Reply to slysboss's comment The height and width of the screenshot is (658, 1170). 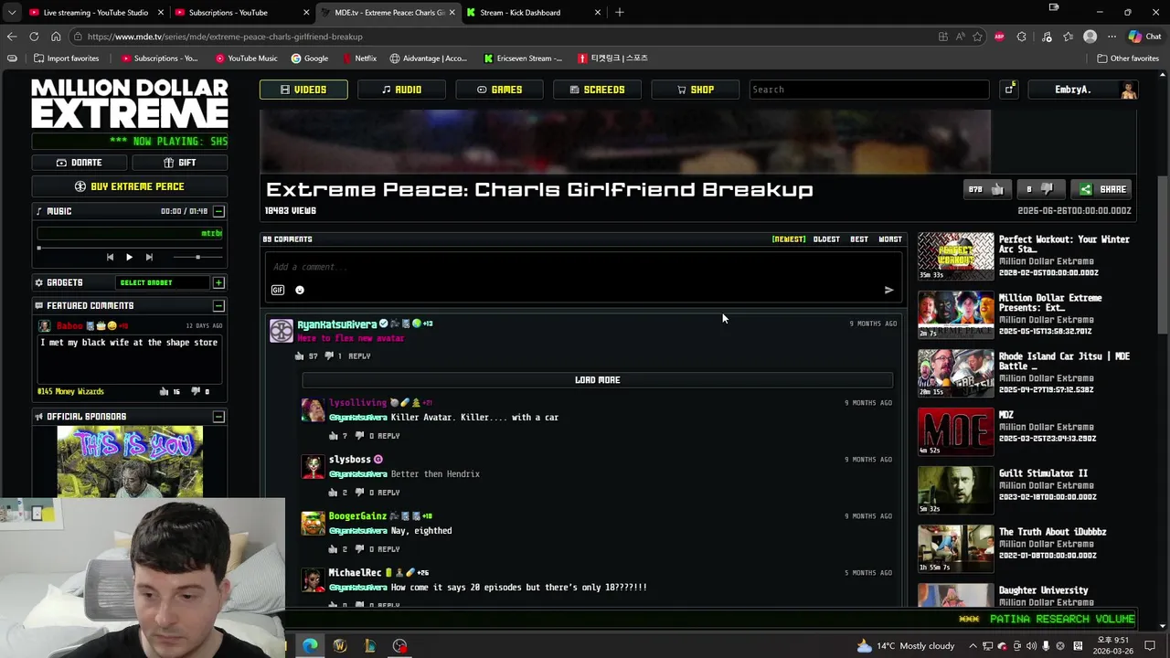click(388, 493)
